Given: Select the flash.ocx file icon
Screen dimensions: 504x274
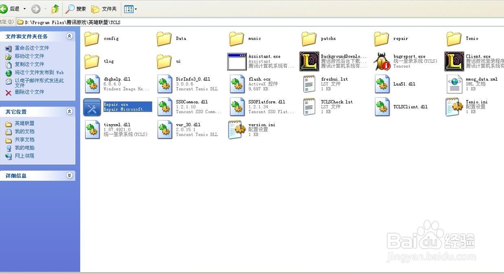Looking at the screenshot, I should (237, 84).
